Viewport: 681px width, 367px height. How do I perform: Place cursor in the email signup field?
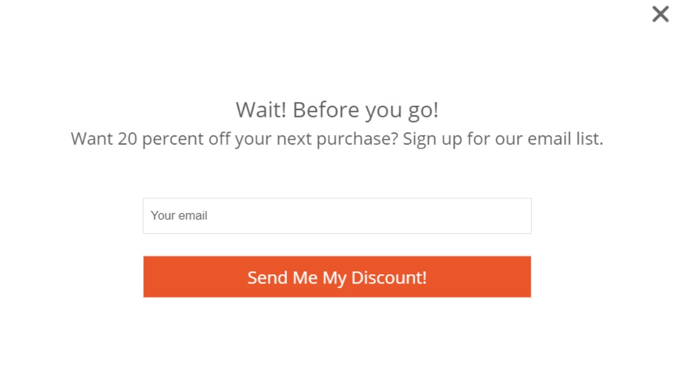[336, 216]
